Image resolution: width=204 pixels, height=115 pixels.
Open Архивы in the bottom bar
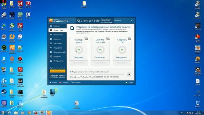coord(53,82)
